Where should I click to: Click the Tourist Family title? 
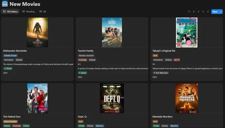[x=85, y=51]
